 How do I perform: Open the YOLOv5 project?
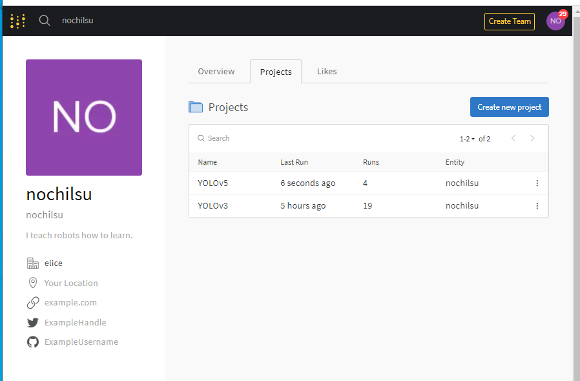point(212,183)
